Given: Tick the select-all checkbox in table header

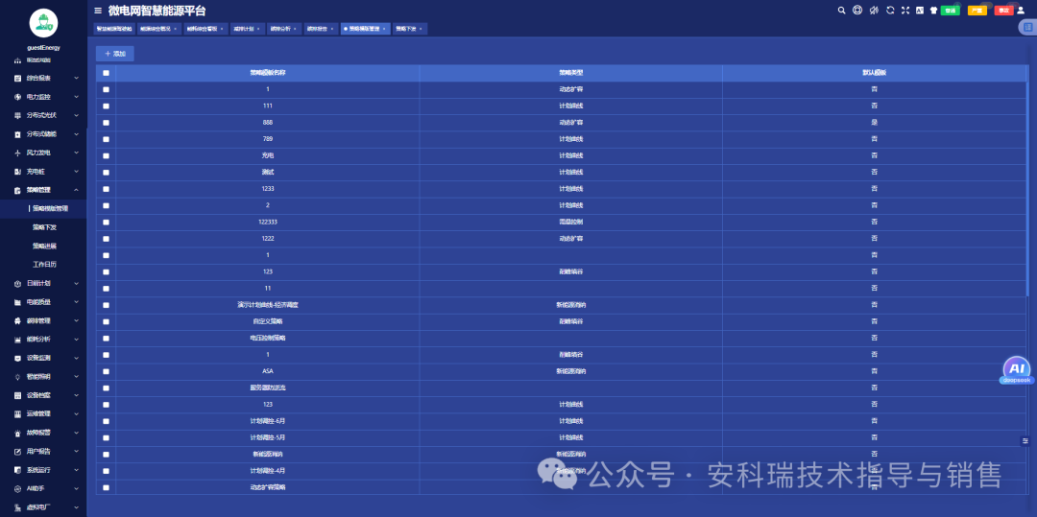Looking at the screenshot, I should coord(106,73).
